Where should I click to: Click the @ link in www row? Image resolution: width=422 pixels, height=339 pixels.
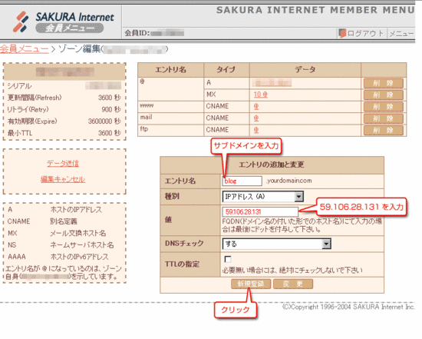[x=256, y=106]
